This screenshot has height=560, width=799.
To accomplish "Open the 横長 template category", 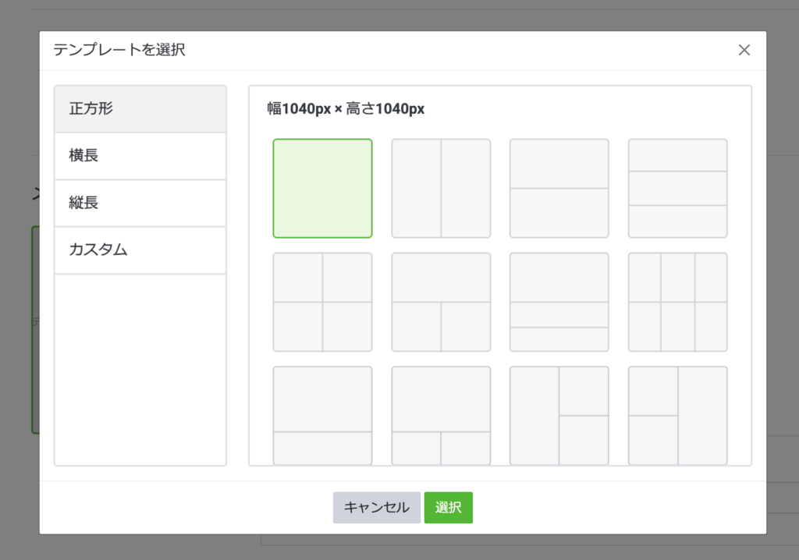I will 140,156.
